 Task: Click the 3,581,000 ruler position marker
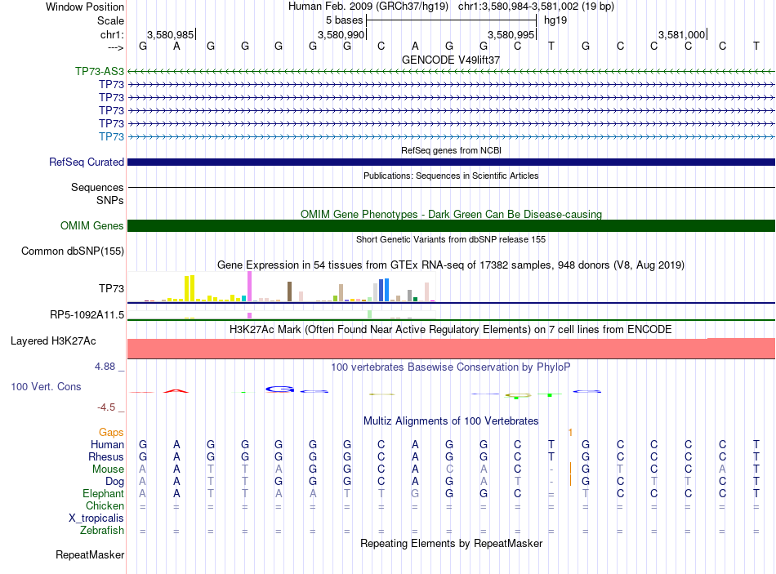681,34
